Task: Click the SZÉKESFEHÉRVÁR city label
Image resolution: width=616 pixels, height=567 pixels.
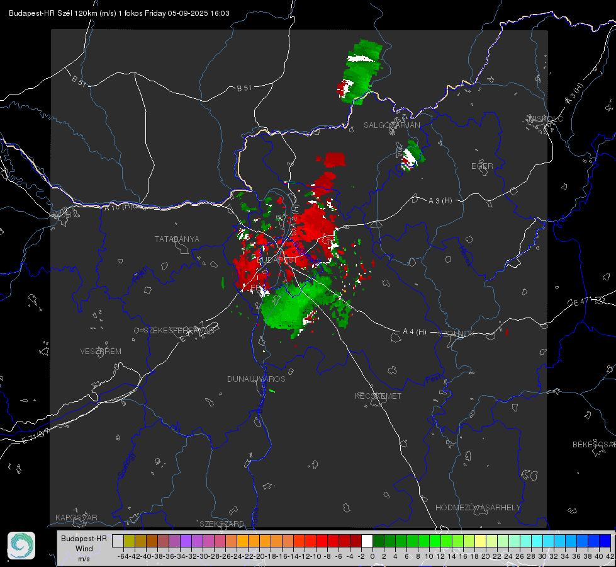Action: (x=179, y=331)
